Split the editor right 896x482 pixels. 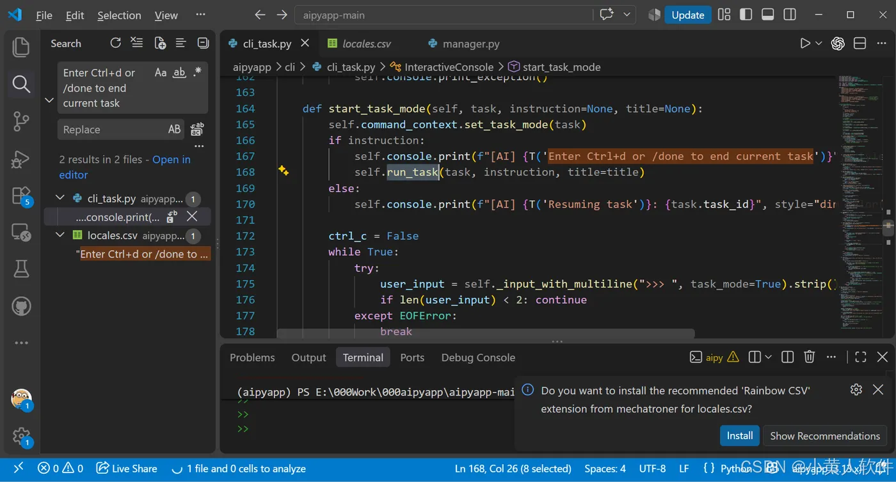pyautogui.click(x=860, y=43)
